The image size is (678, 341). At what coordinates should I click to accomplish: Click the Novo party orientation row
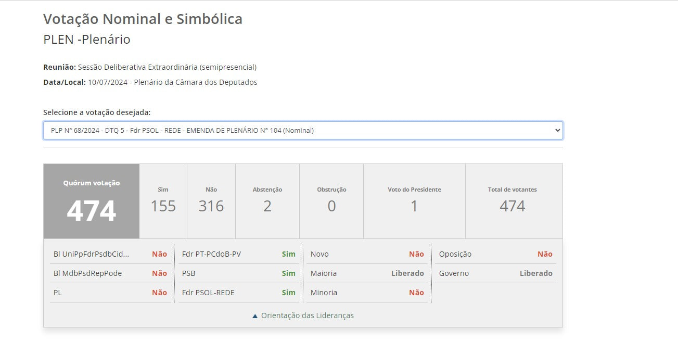pos(367,254)
